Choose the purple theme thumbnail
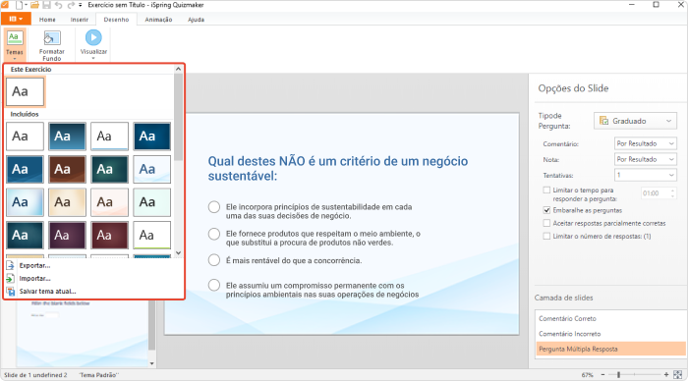The width and height of the screenshot is (688, 381). [67, 235]
